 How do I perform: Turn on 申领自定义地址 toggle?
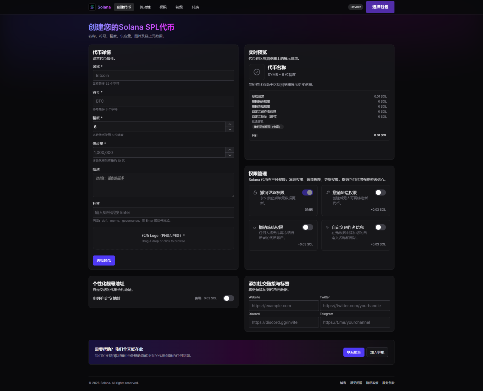click(x=229, y=298)
